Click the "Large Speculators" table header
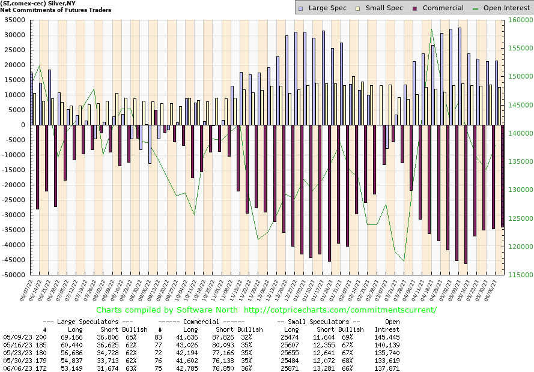The height and width of the screenshot is (372, 534). pos(90,322)
